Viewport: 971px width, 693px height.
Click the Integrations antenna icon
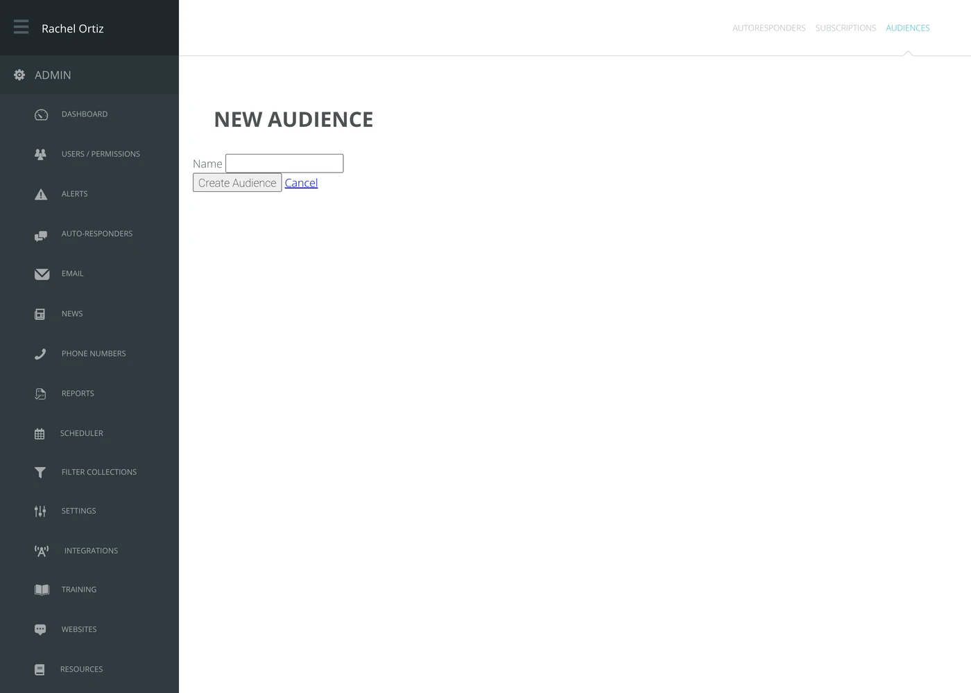tap(42, 552)
